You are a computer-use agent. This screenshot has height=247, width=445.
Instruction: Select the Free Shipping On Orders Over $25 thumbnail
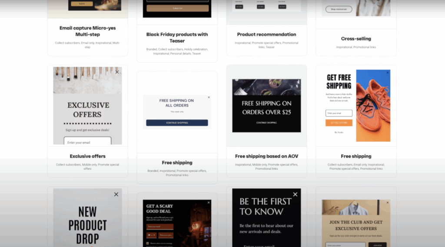point(266,106)
